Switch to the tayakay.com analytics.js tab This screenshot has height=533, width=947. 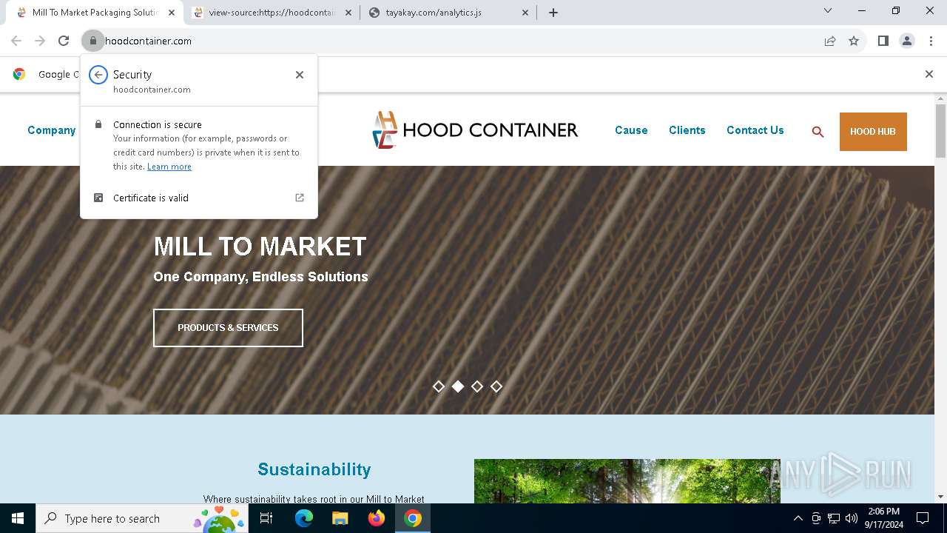tap(448, 13)
